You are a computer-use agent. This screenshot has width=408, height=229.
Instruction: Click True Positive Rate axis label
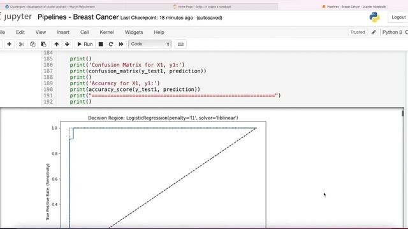48,191
